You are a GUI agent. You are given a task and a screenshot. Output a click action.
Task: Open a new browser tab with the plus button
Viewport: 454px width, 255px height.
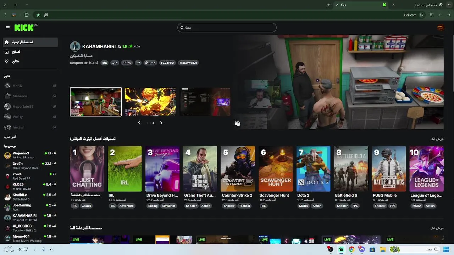pyautogui.click(x=328, y=5)
